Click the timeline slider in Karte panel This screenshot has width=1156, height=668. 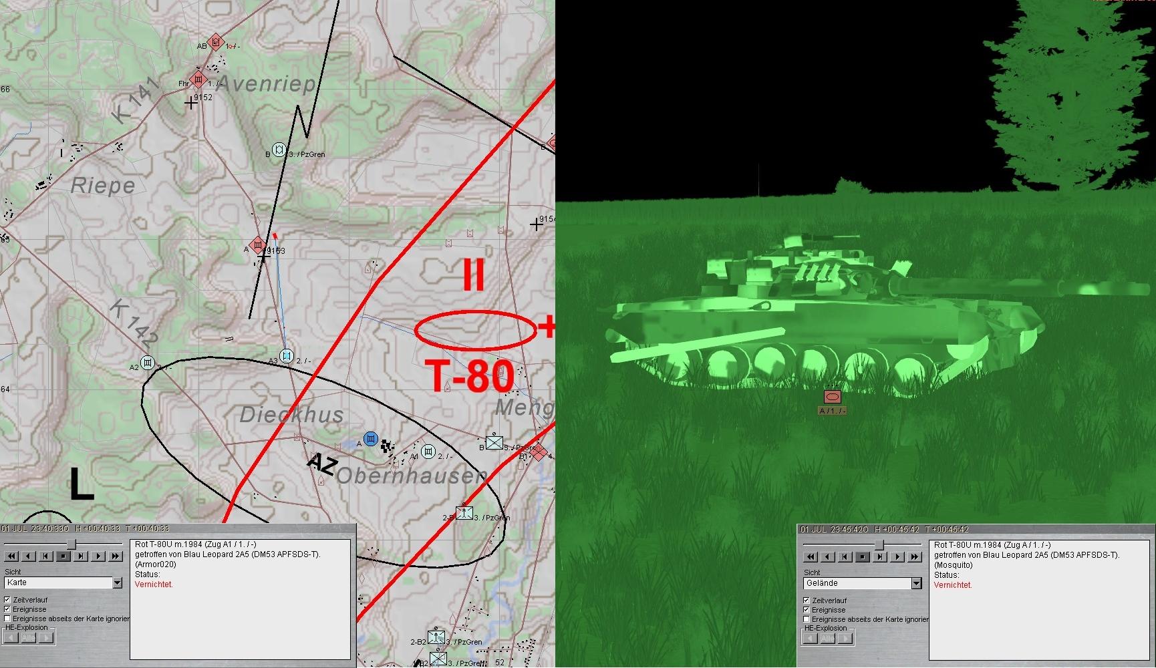(71, 544)
